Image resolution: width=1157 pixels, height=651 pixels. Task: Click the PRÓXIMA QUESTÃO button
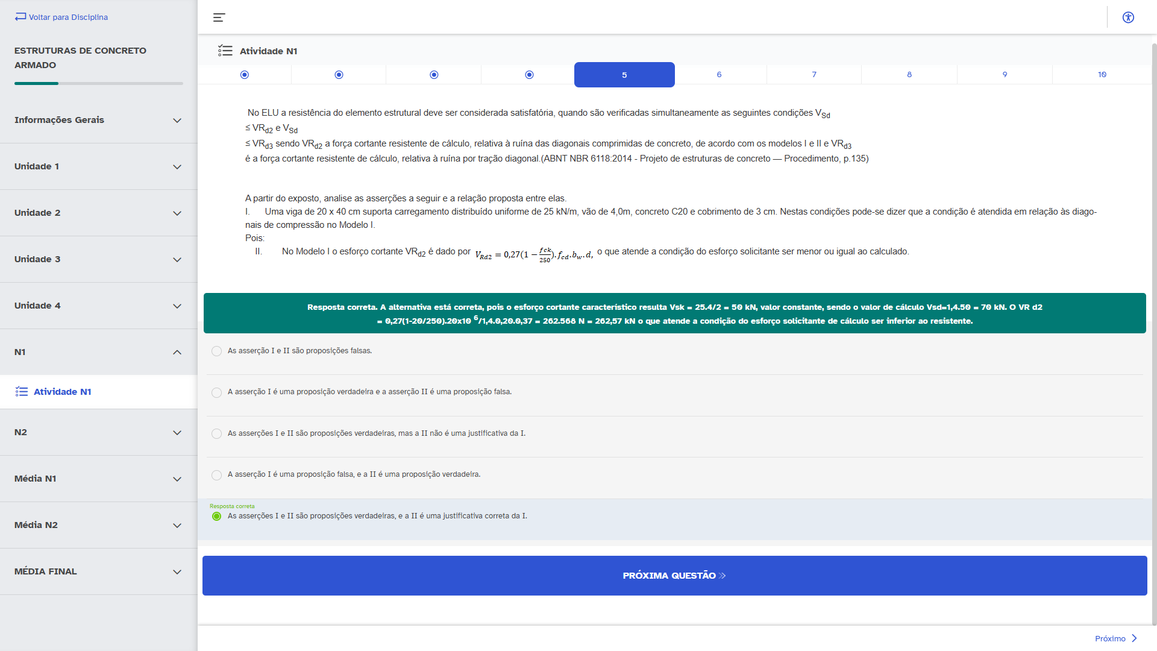tap(674, 576)
